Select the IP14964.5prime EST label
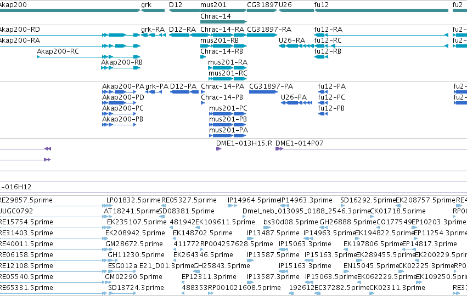This screenshot has height=296, width=467. [x=254, y=200]
